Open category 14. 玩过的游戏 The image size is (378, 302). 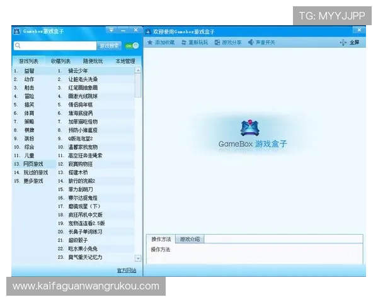click(x=34, y=172)
